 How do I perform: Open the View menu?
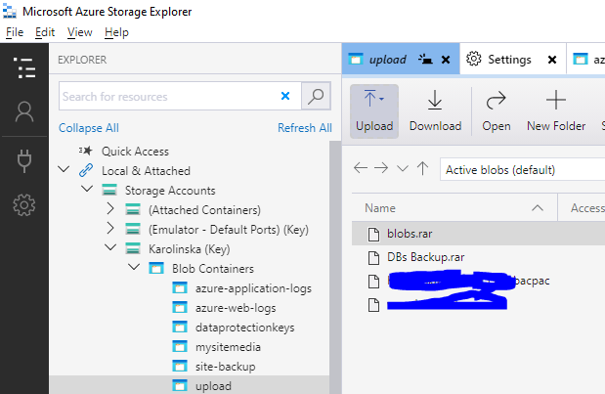(79, 32)
